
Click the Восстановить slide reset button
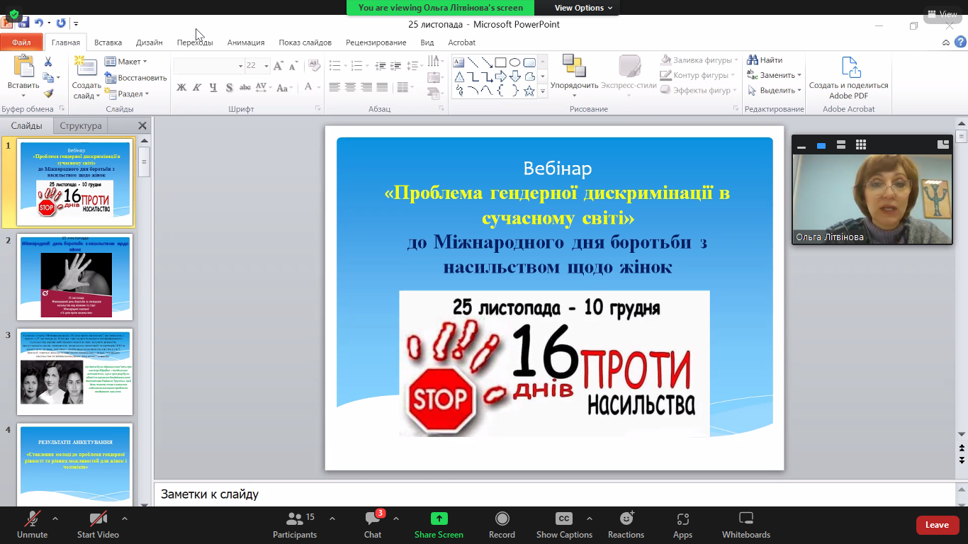pos(135,78)
